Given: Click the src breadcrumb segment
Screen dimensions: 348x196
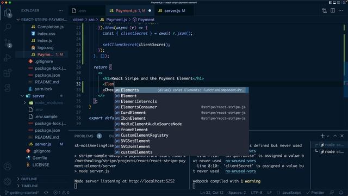Looking at the screenshot, I should (91, 20).
